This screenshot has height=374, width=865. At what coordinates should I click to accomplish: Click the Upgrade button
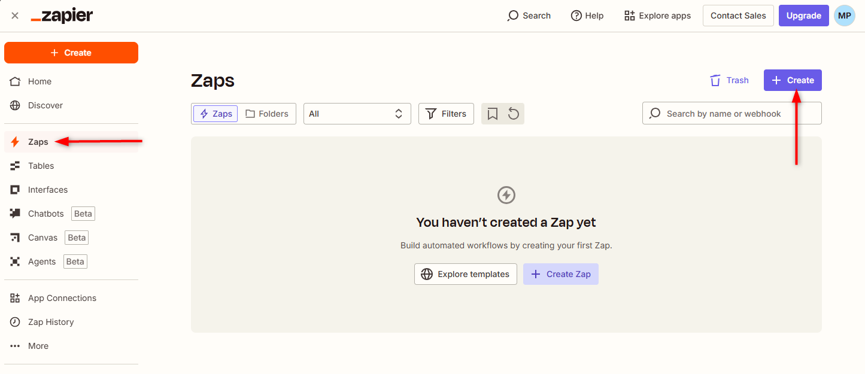(803, 16)
